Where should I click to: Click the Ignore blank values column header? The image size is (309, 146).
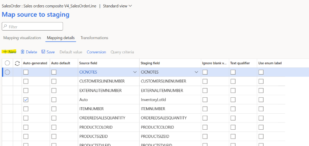tap(215, 63)
